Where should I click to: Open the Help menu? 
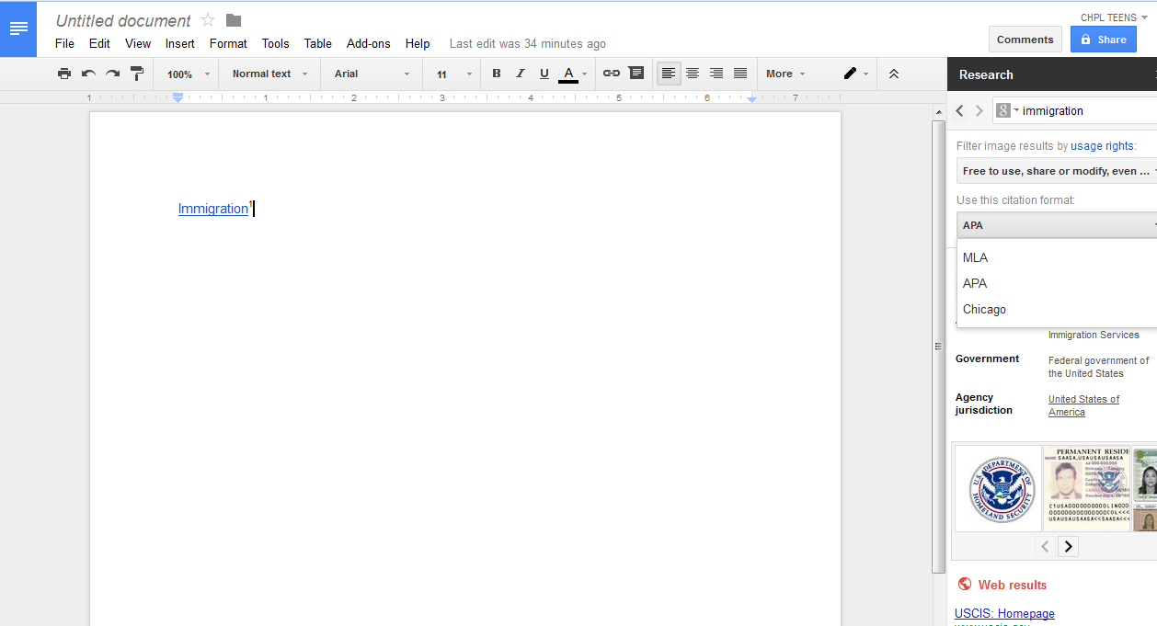pyautogui.click(x=418, y=43)
